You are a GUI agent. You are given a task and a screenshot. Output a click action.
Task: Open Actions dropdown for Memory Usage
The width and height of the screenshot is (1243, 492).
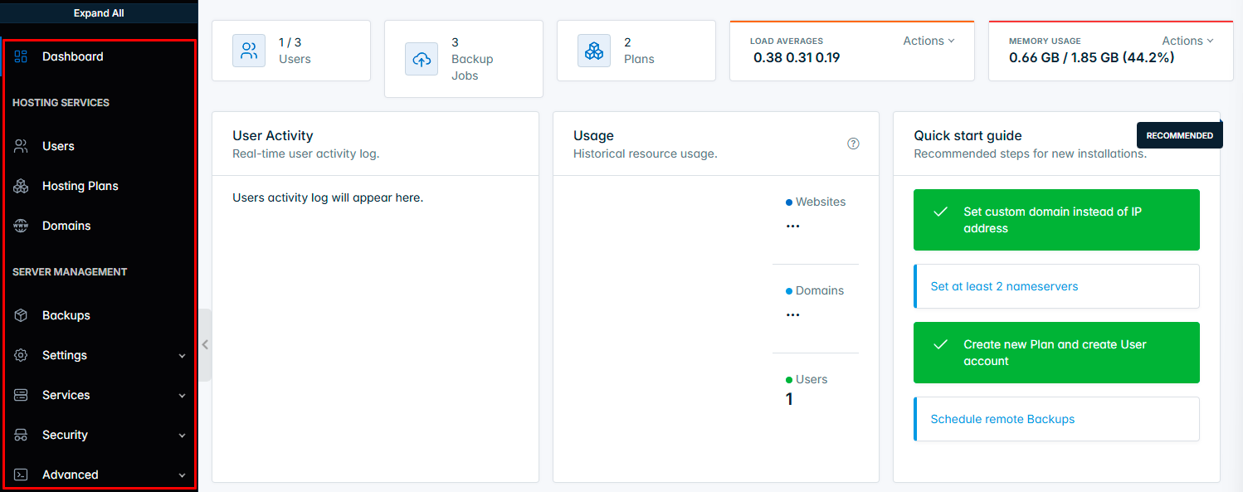1187,41
